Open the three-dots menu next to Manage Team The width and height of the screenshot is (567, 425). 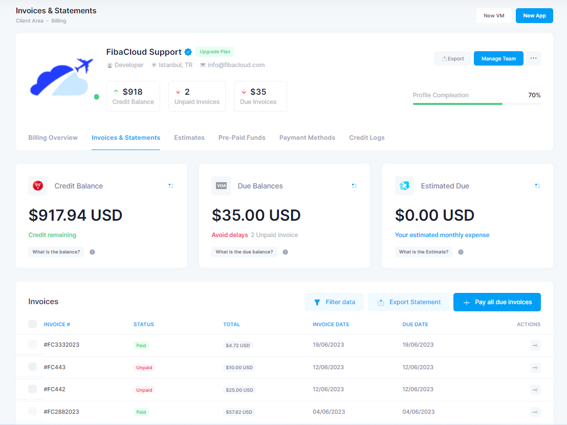coord(533,58)
